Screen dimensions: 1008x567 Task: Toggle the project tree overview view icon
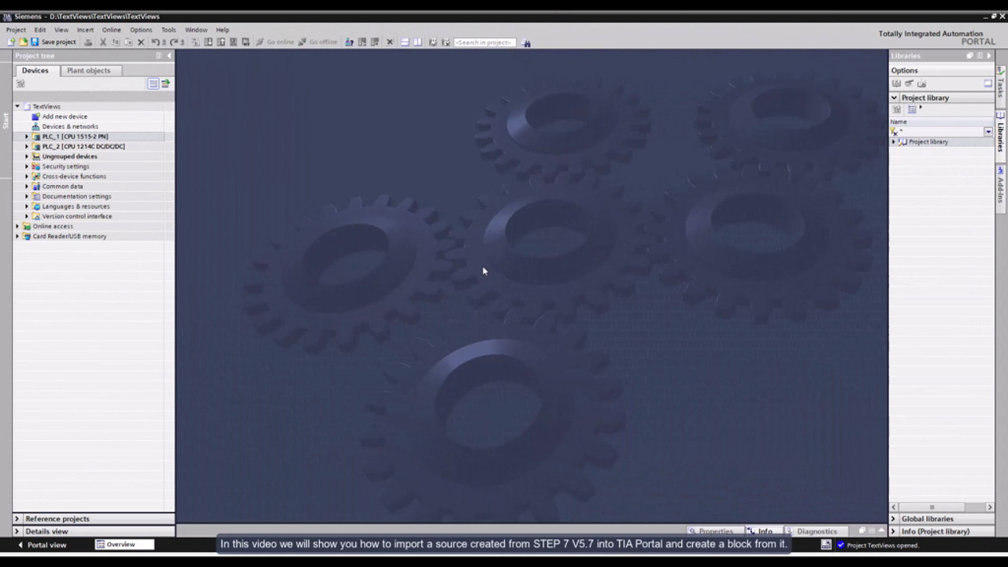coord(154,83)
